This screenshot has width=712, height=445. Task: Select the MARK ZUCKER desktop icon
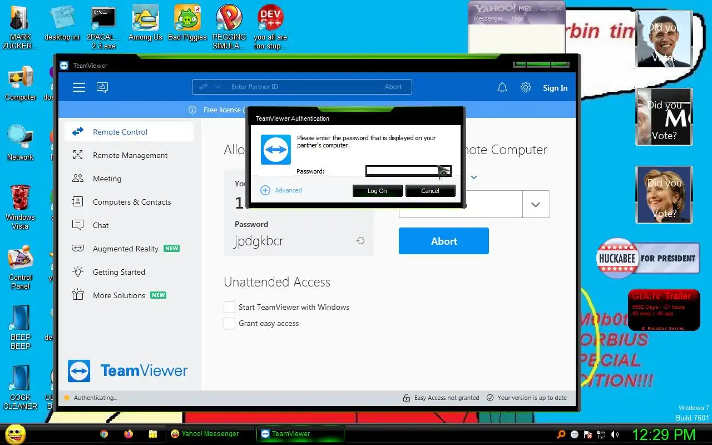(x=21, y=28)
